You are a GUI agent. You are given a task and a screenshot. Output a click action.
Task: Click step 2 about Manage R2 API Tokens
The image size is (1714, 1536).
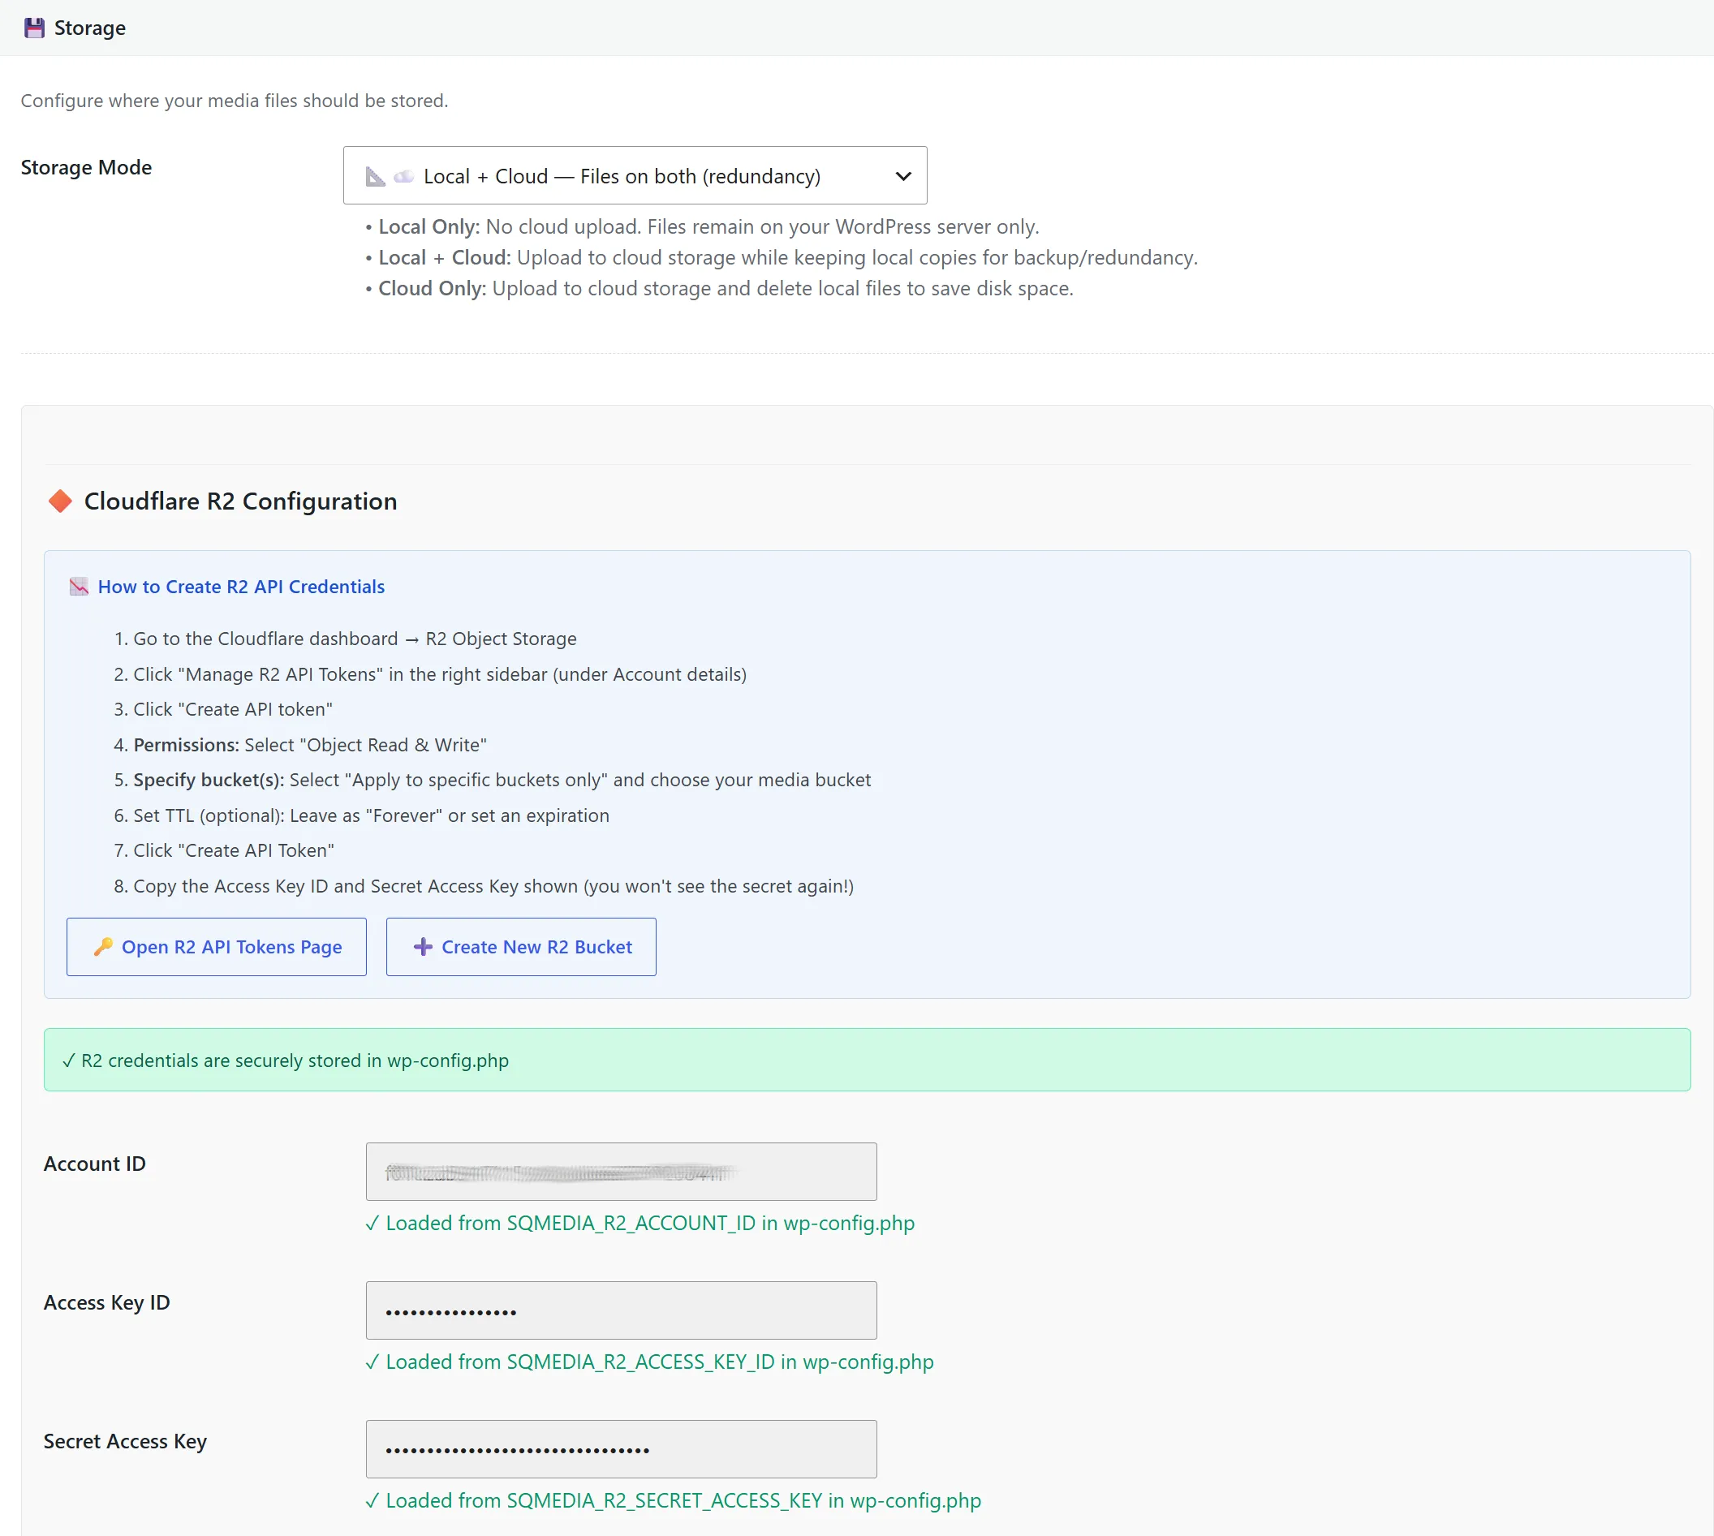pos(430,674)
